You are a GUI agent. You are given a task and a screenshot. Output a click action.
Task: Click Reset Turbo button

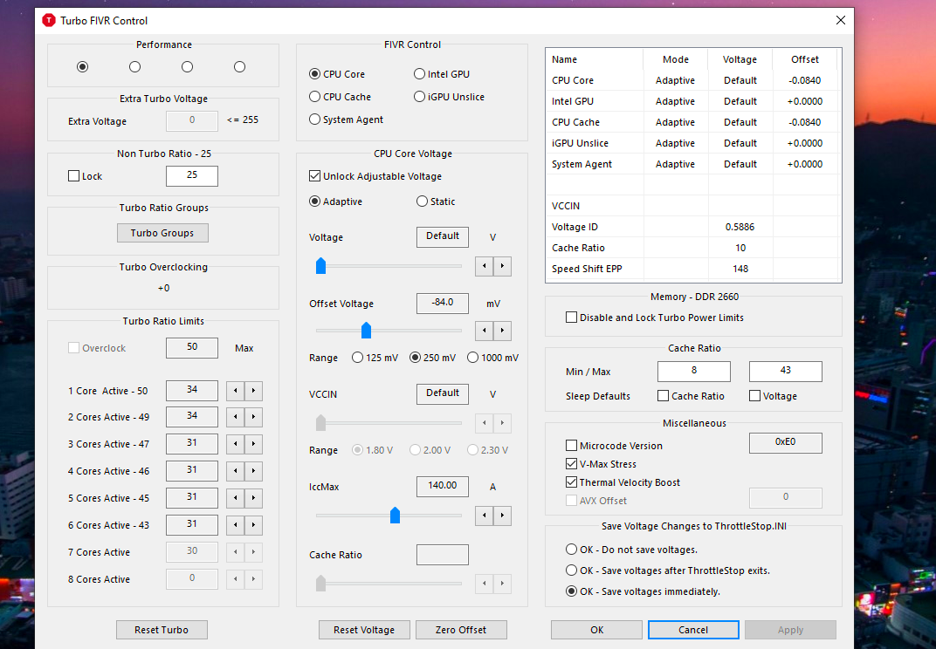coord(162,629)
